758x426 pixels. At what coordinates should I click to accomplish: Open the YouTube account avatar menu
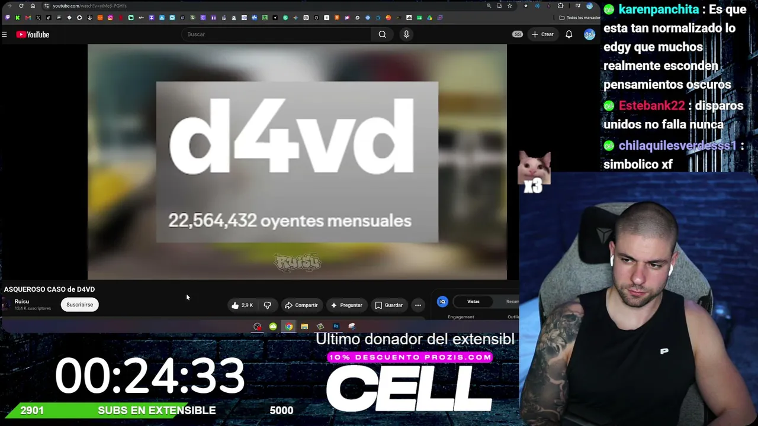(x=589, y=34)
